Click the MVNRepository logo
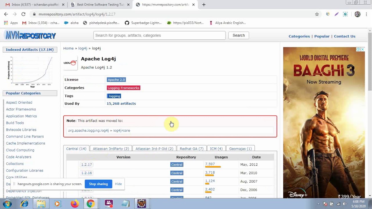 tap(31, 35)
